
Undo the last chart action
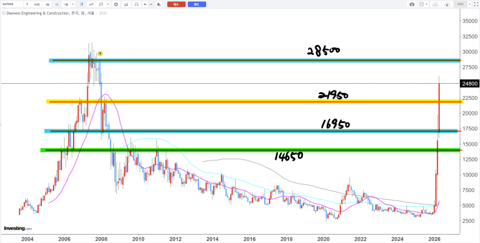(x=145, y=5)
